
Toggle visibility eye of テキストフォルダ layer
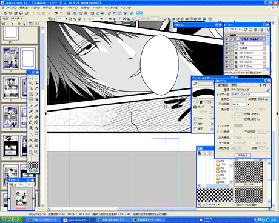[x=227, y=39]
